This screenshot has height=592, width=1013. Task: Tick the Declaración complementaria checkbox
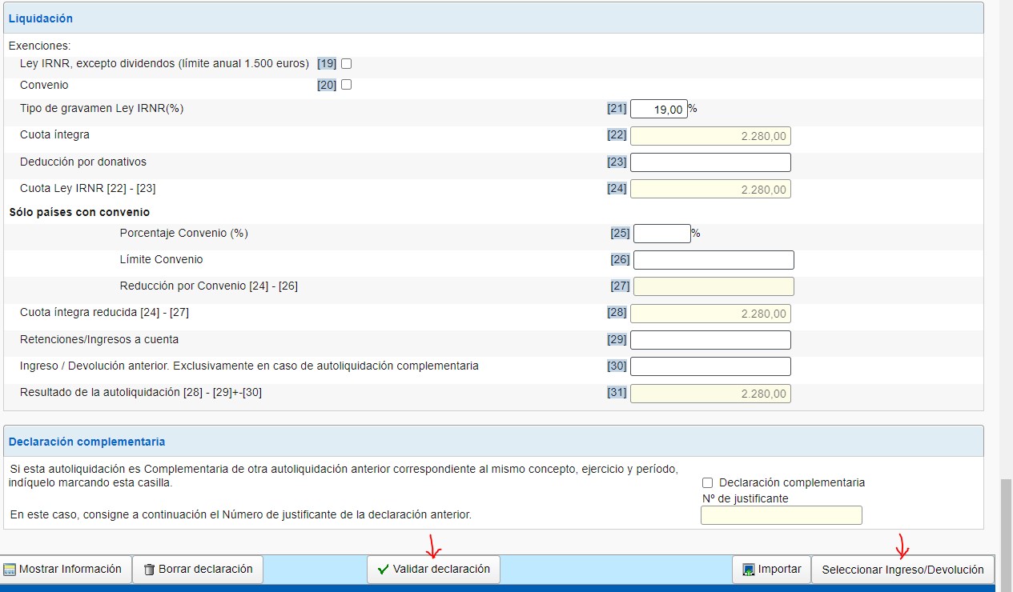(x=707, y=482)
